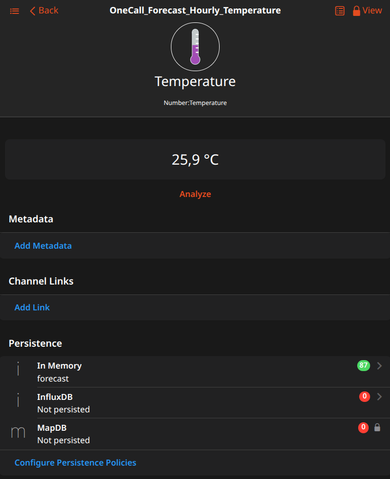This screenshot has width=390, height=479.
Task: Click the gray lock icon on MapDB row
Action: 377,427
